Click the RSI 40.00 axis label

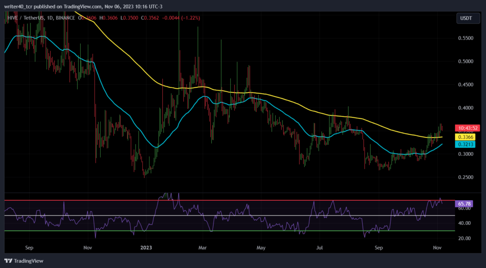tap(464, 223)
